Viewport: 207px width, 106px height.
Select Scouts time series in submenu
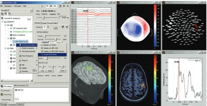(x=52, y=55)
